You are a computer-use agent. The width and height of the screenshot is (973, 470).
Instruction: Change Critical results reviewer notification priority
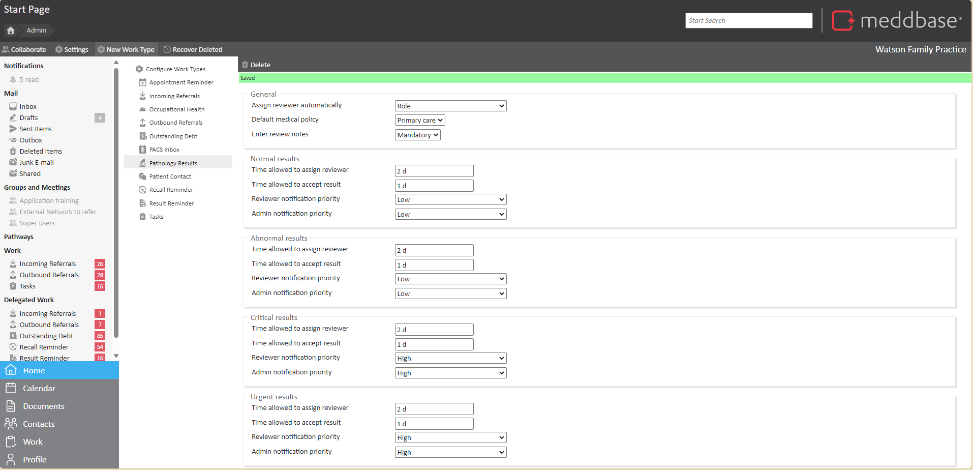[x=450, y=358]
